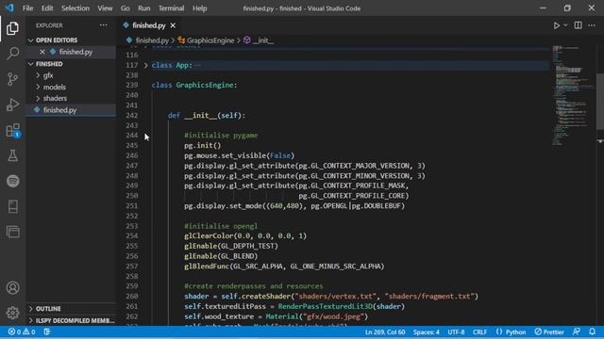Expand the models folder
This screenshot has height=339, width=604.
click(55, 87)
